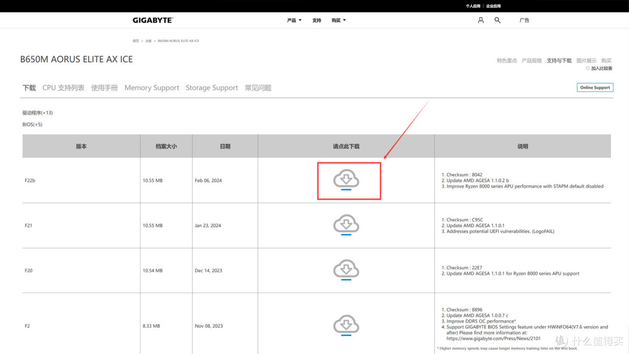Switch to the Memory Support tab

[151, 88]
